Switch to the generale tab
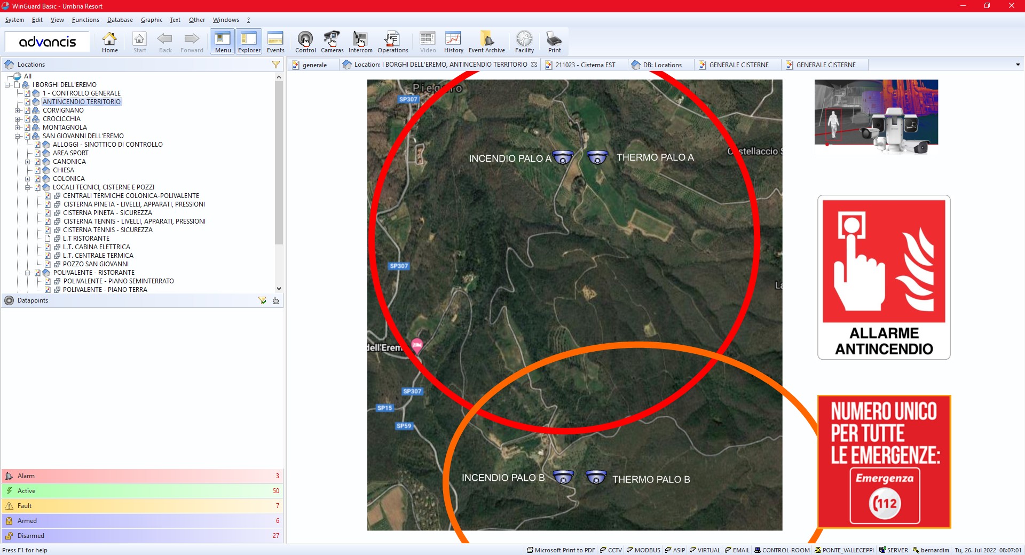This screenshot has width=1025, height=555. [x=314, y=65]
